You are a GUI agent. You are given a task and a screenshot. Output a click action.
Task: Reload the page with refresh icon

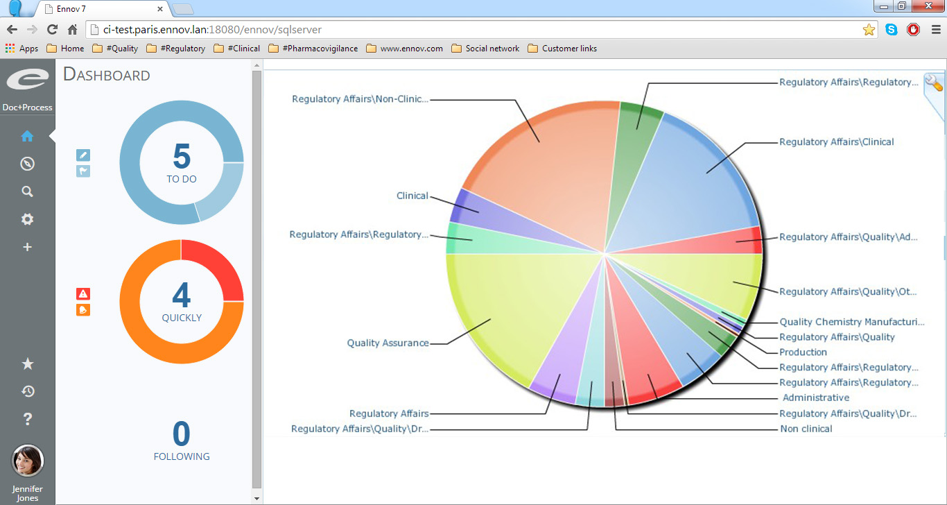pyautogui.click(x=52, y=30)
